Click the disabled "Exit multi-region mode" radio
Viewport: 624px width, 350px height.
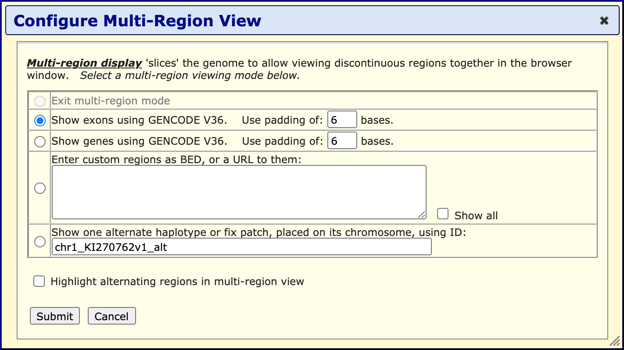pyautogui.click(x=39, y=101)
